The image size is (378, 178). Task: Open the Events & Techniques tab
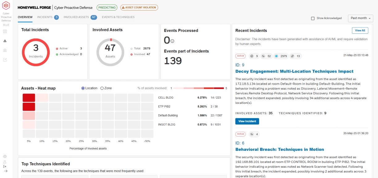coord(118,17)
